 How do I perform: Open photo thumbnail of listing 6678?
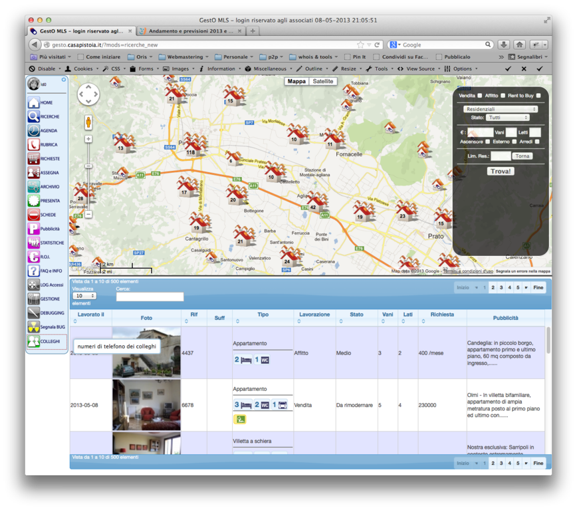(x=146, y=405)
